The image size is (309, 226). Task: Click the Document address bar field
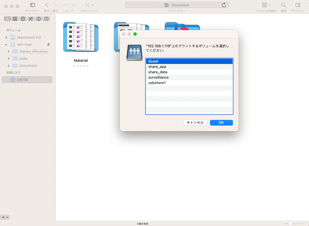[177, 5]
